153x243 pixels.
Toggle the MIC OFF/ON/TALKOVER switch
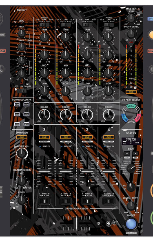(22, 91)
